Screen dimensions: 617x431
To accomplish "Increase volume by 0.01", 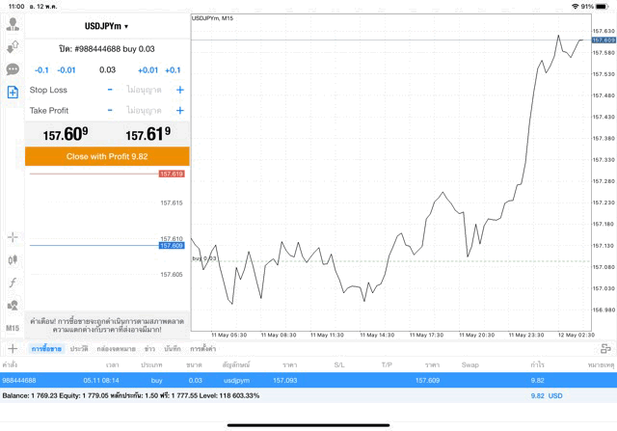I will (148, 70).
